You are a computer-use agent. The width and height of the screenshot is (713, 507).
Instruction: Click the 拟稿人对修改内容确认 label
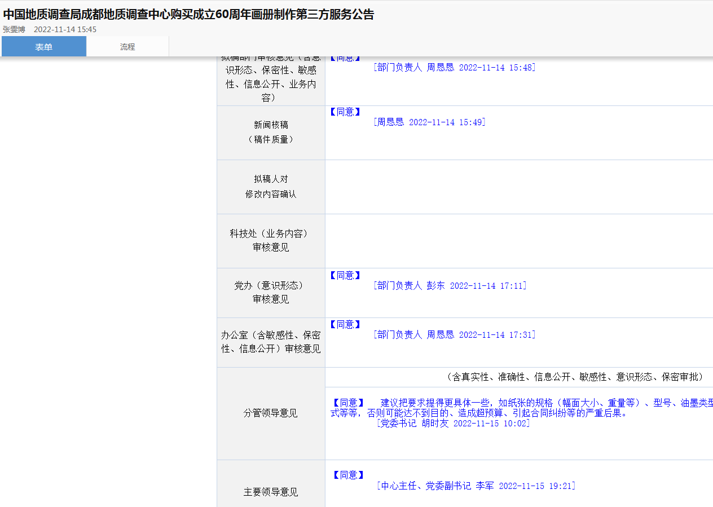click(271, 186)
